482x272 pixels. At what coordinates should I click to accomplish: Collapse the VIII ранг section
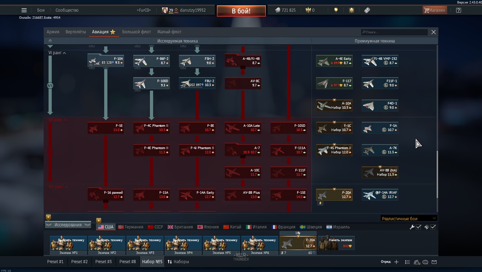(58, 187)
